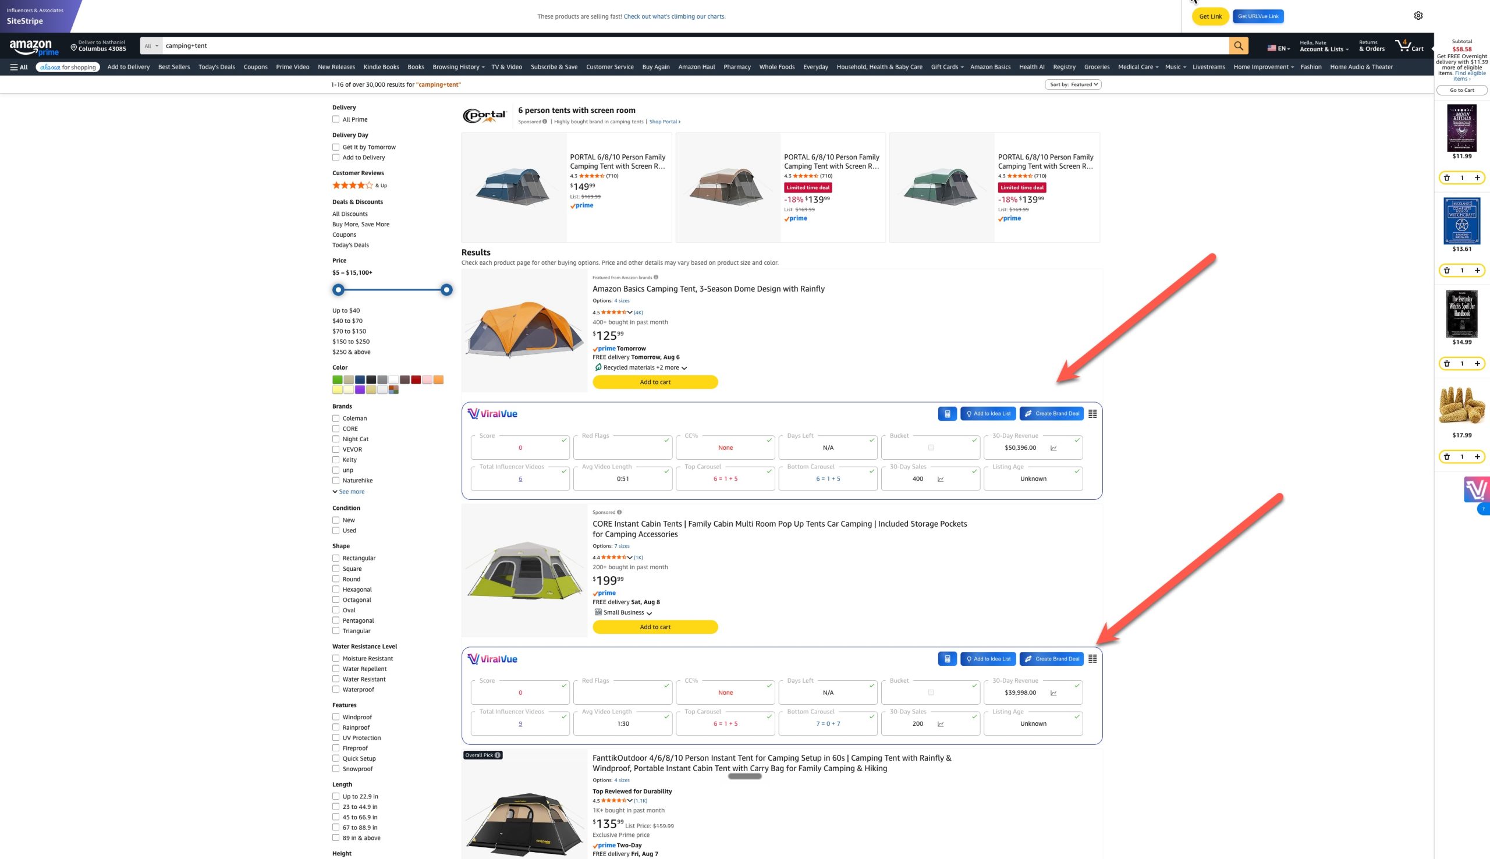Viewport: 1490px width, 859px height.
Task: Click the yellow Get Link button
Action: [1210, 16]
